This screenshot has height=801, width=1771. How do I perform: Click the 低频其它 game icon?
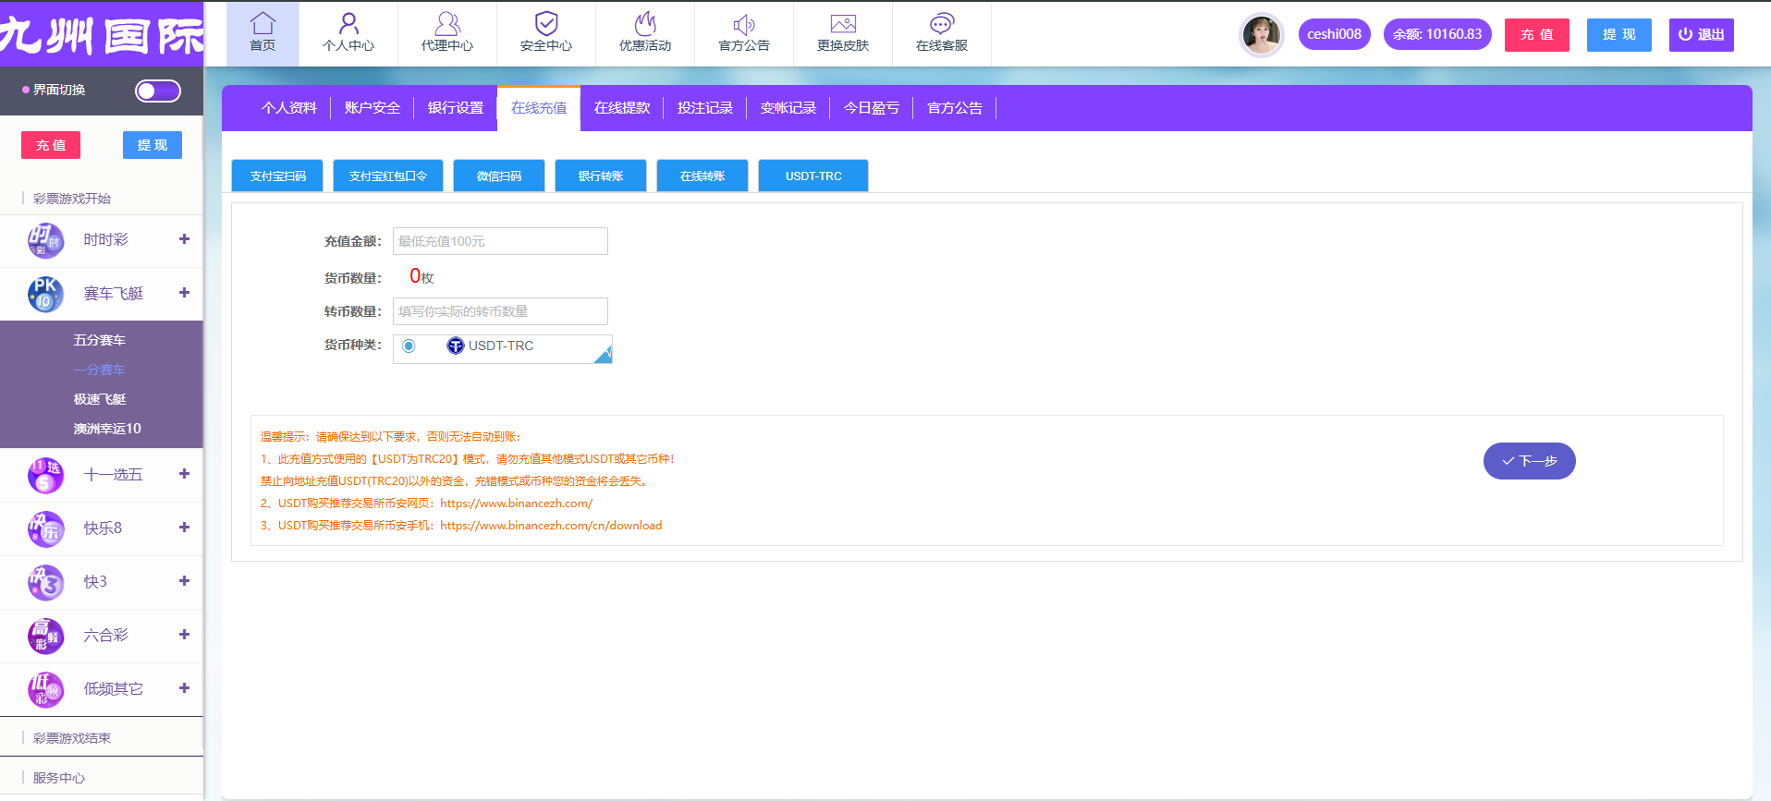point(45,689)
